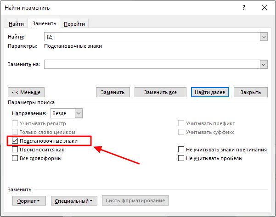Click the help question mark icon
This screenshot has height=217, width=276.
click(x=243, y=7)
